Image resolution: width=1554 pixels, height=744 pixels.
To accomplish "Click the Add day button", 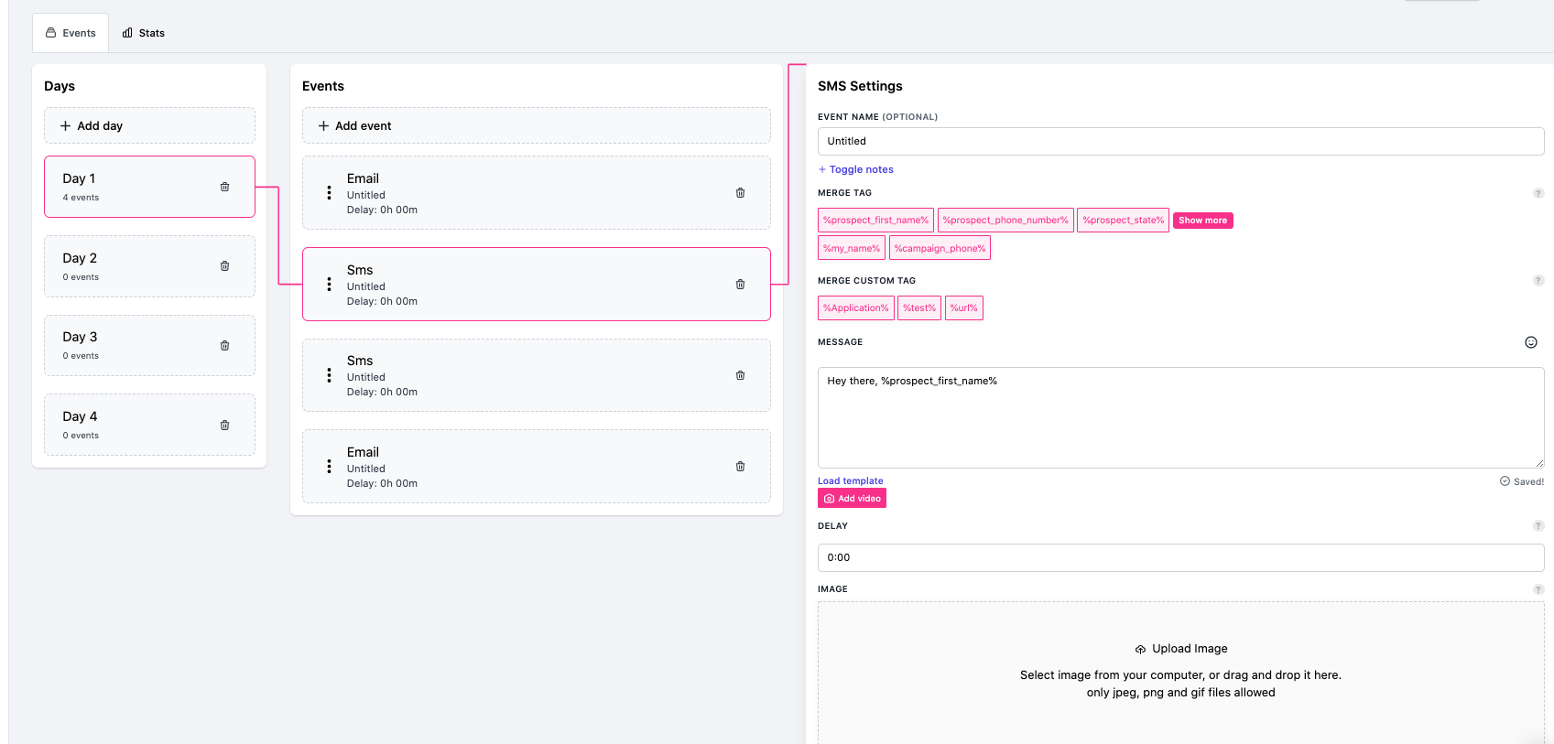I will coord(149,125).
